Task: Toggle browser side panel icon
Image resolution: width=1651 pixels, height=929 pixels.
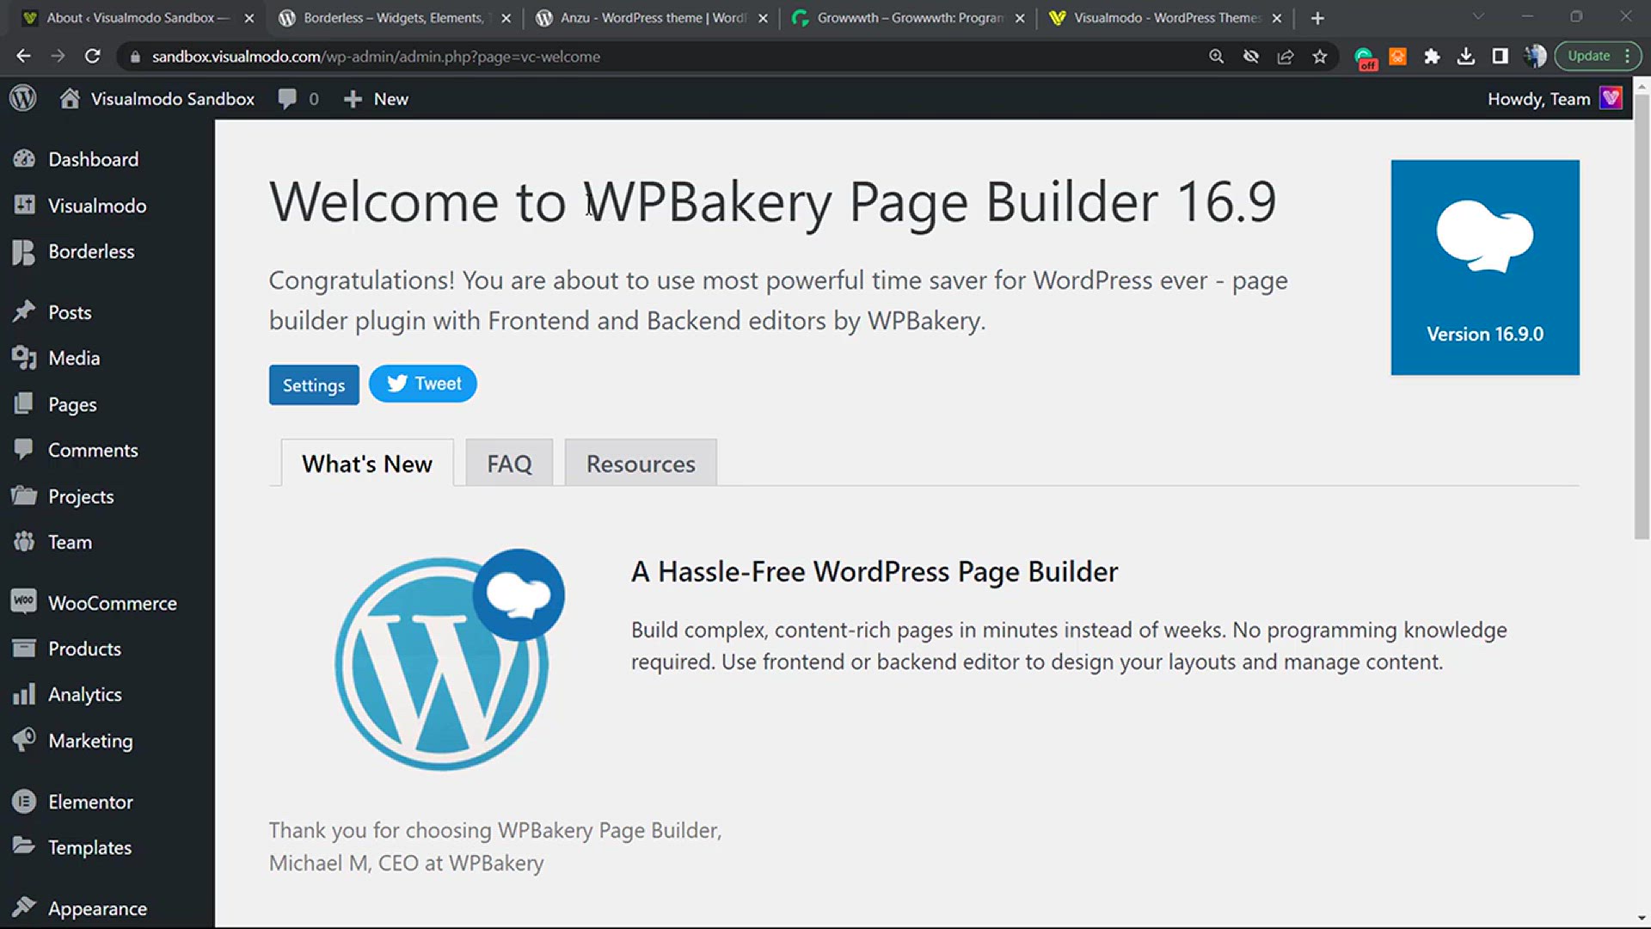Action: [x=1501, y=56]
